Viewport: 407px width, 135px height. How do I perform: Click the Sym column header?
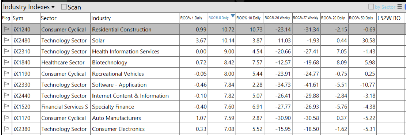tap(18, 18)
